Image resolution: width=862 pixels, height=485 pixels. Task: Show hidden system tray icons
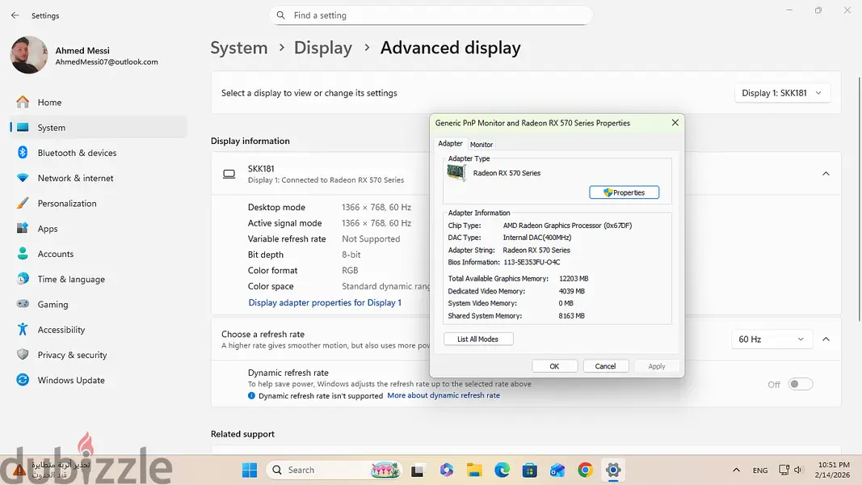pos(736,470)
